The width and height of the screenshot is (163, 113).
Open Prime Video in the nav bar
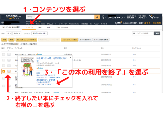tap(40, 24)
